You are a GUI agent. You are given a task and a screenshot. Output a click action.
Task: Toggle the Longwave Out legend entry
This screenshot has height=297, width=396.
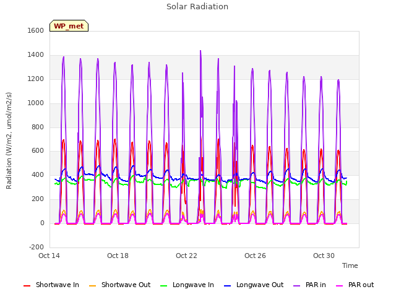(x=254, y=285)
